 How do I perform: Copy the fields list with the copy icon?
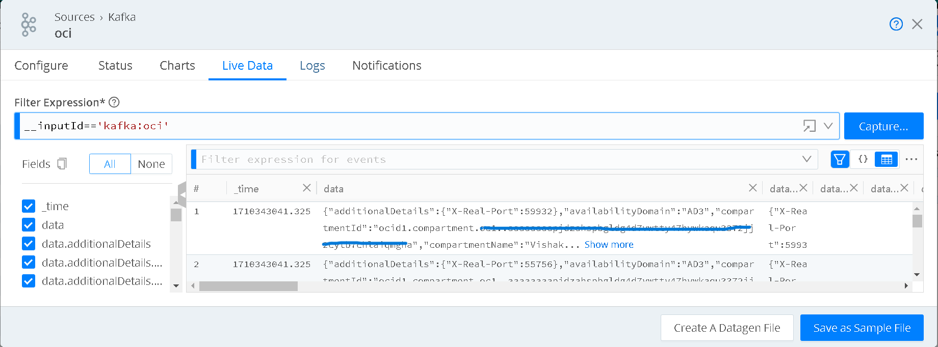(x=62, y=164)
